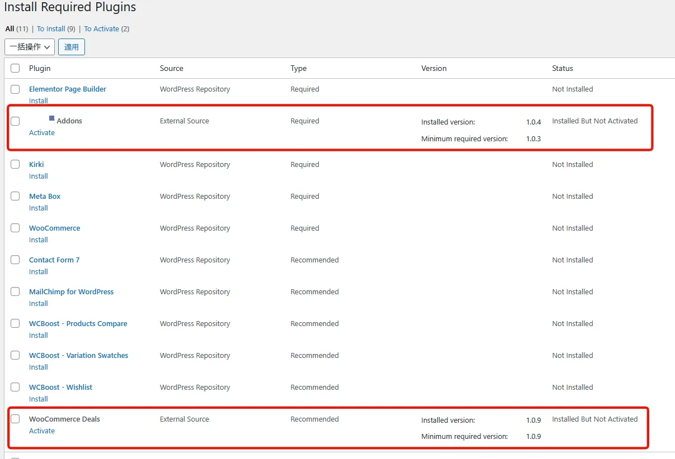Open the 一括操作 bulk actions dropdown
675x459 pixels.
click(29, 47)
